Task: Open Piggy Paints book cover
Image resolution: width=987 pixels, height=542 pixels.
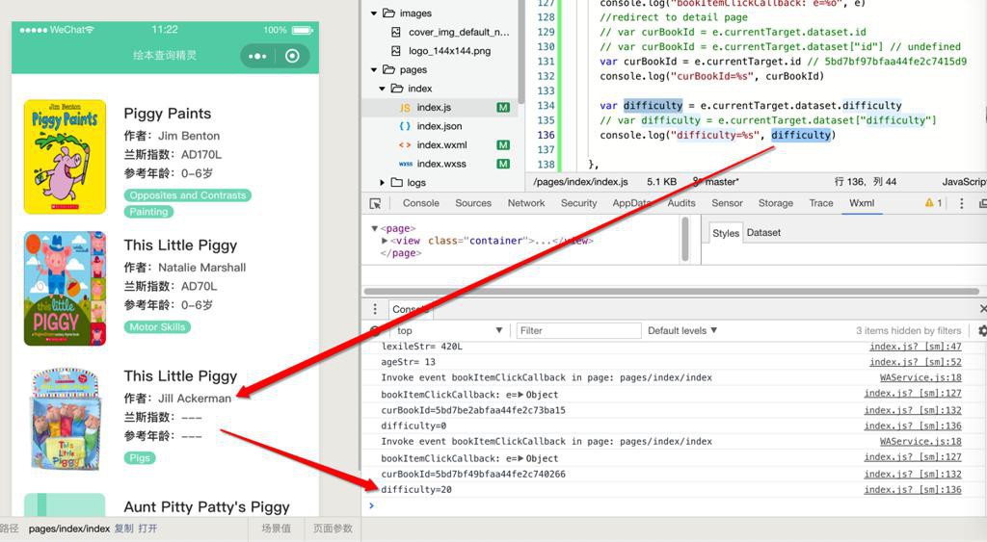Action: [65, 157]
